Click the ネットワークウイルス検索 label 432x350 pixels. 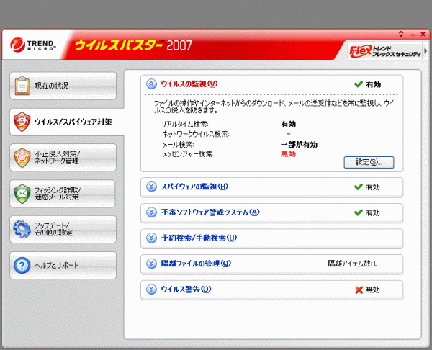pyautogui.click(x=196, y=134)
